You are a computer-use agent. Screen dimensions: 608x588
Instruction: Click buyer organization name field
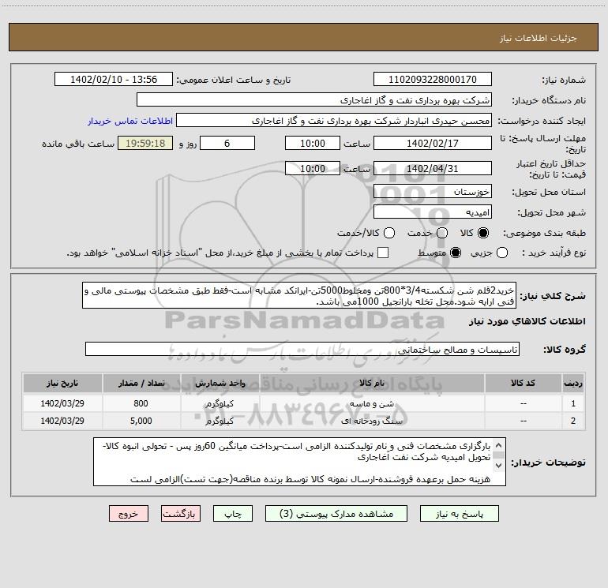314,100
